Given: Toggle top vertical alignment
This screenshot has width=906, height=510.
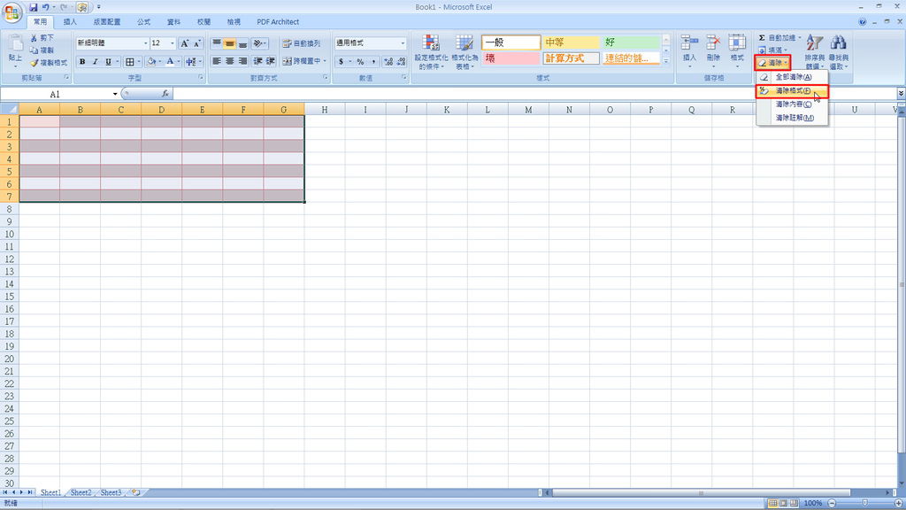Looking at the screenshot, I should 216,43.
